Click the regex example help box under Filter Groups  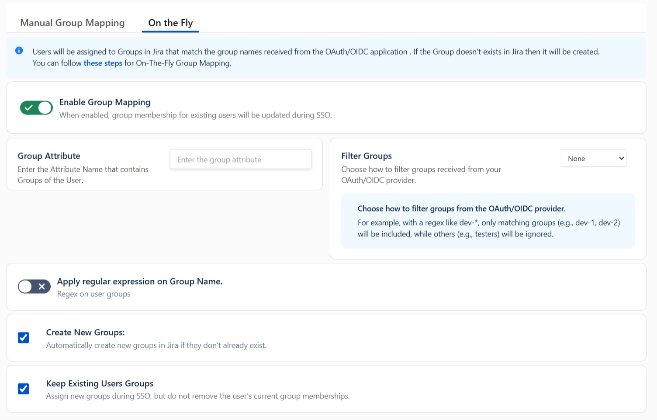click(x=488, y=221)
